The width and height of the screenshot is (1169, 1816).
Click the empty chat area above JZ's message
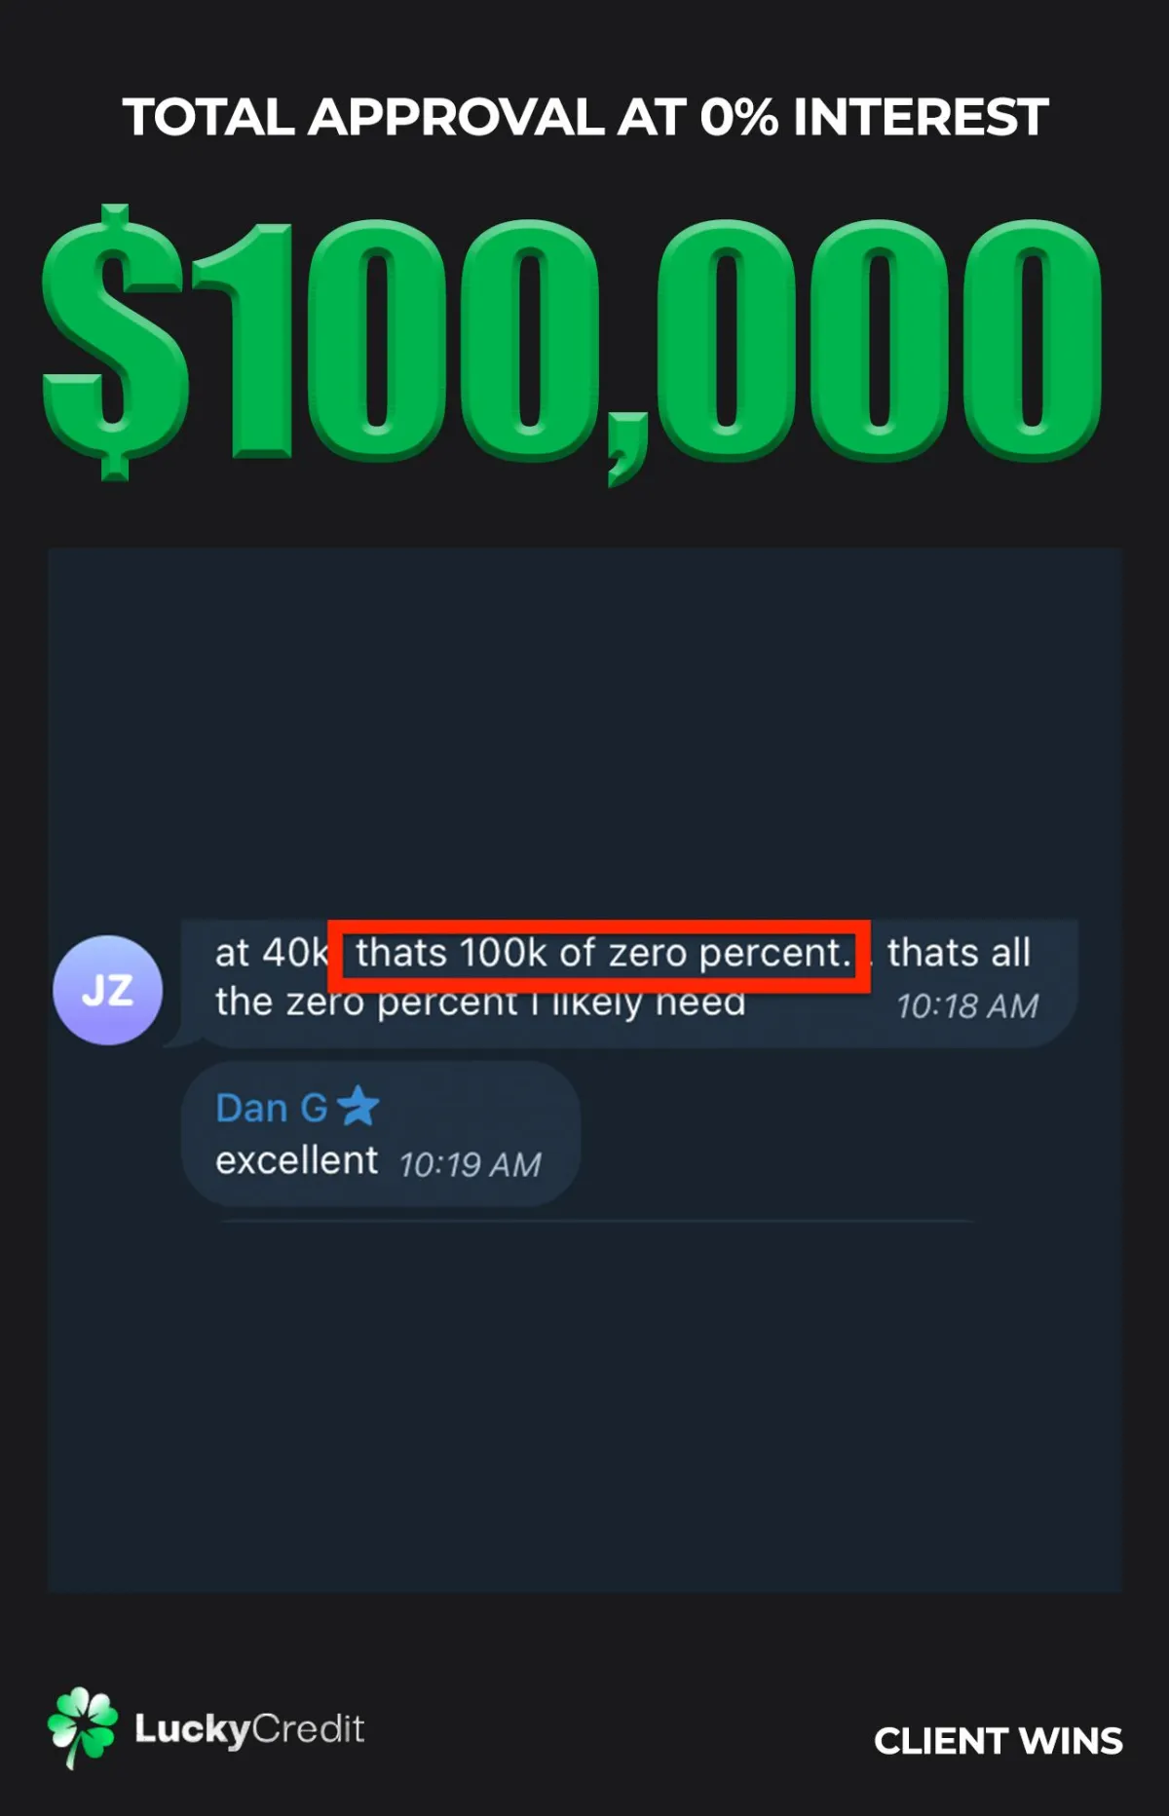coord(584,731)
